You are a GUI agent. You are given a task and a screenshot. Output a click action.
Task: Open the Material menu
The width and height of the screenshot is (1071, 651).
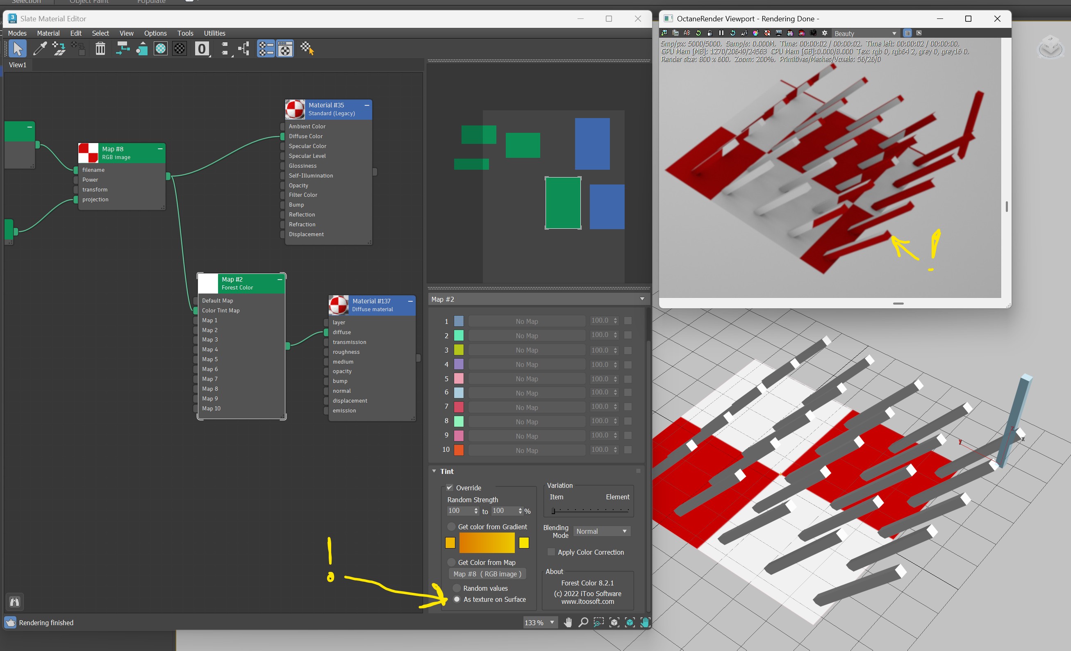coord(48,33)
